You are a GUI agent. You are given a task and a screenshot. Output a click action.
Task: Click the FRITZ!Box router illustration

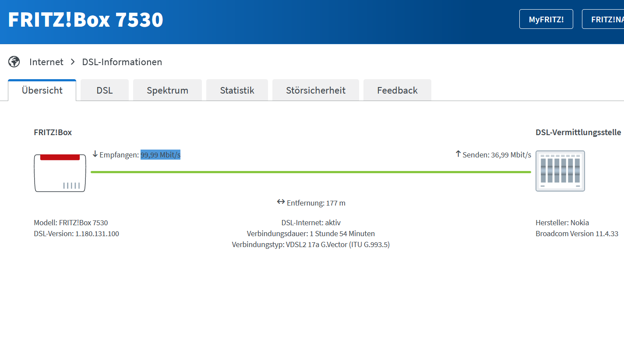pos(60,173)
